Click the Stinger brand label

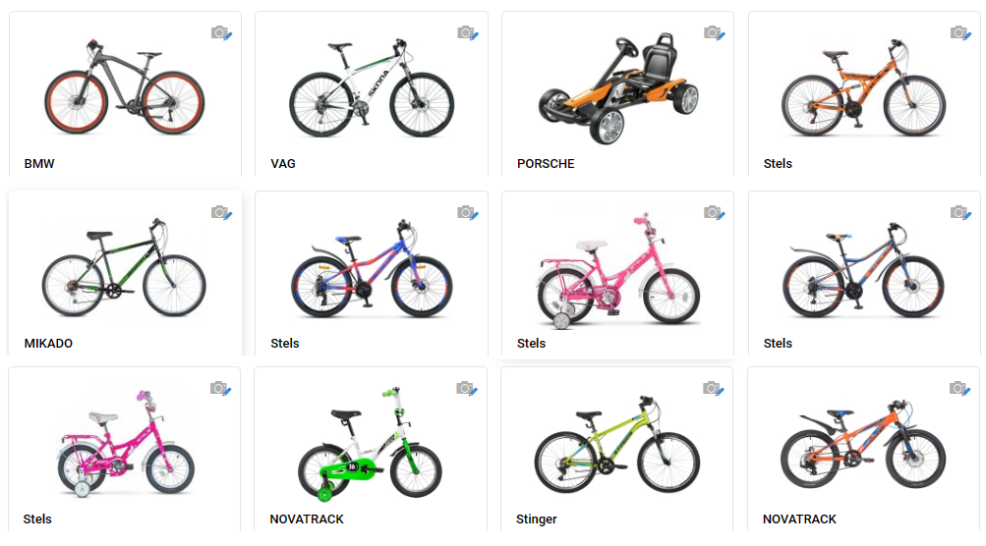coord(537,519)
